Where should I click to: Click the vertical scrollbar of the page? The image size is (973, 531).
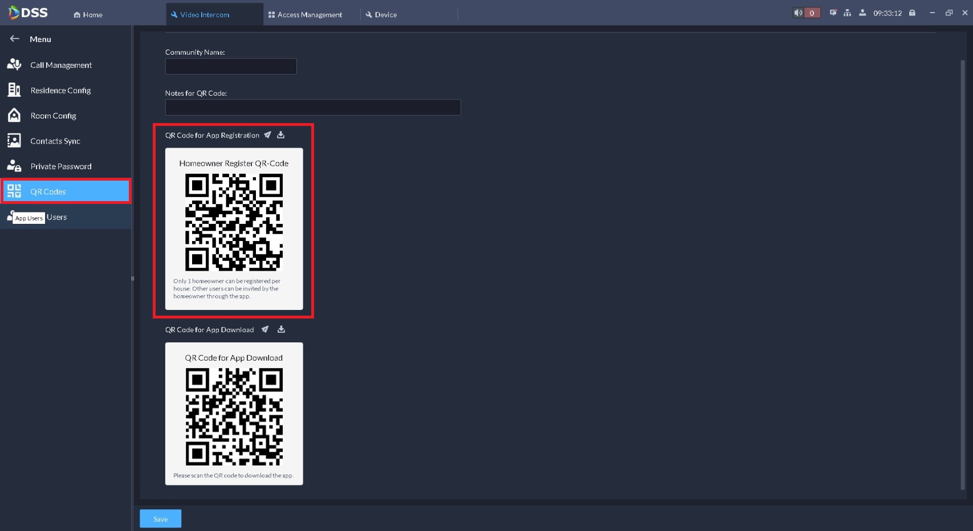[963, 274]
